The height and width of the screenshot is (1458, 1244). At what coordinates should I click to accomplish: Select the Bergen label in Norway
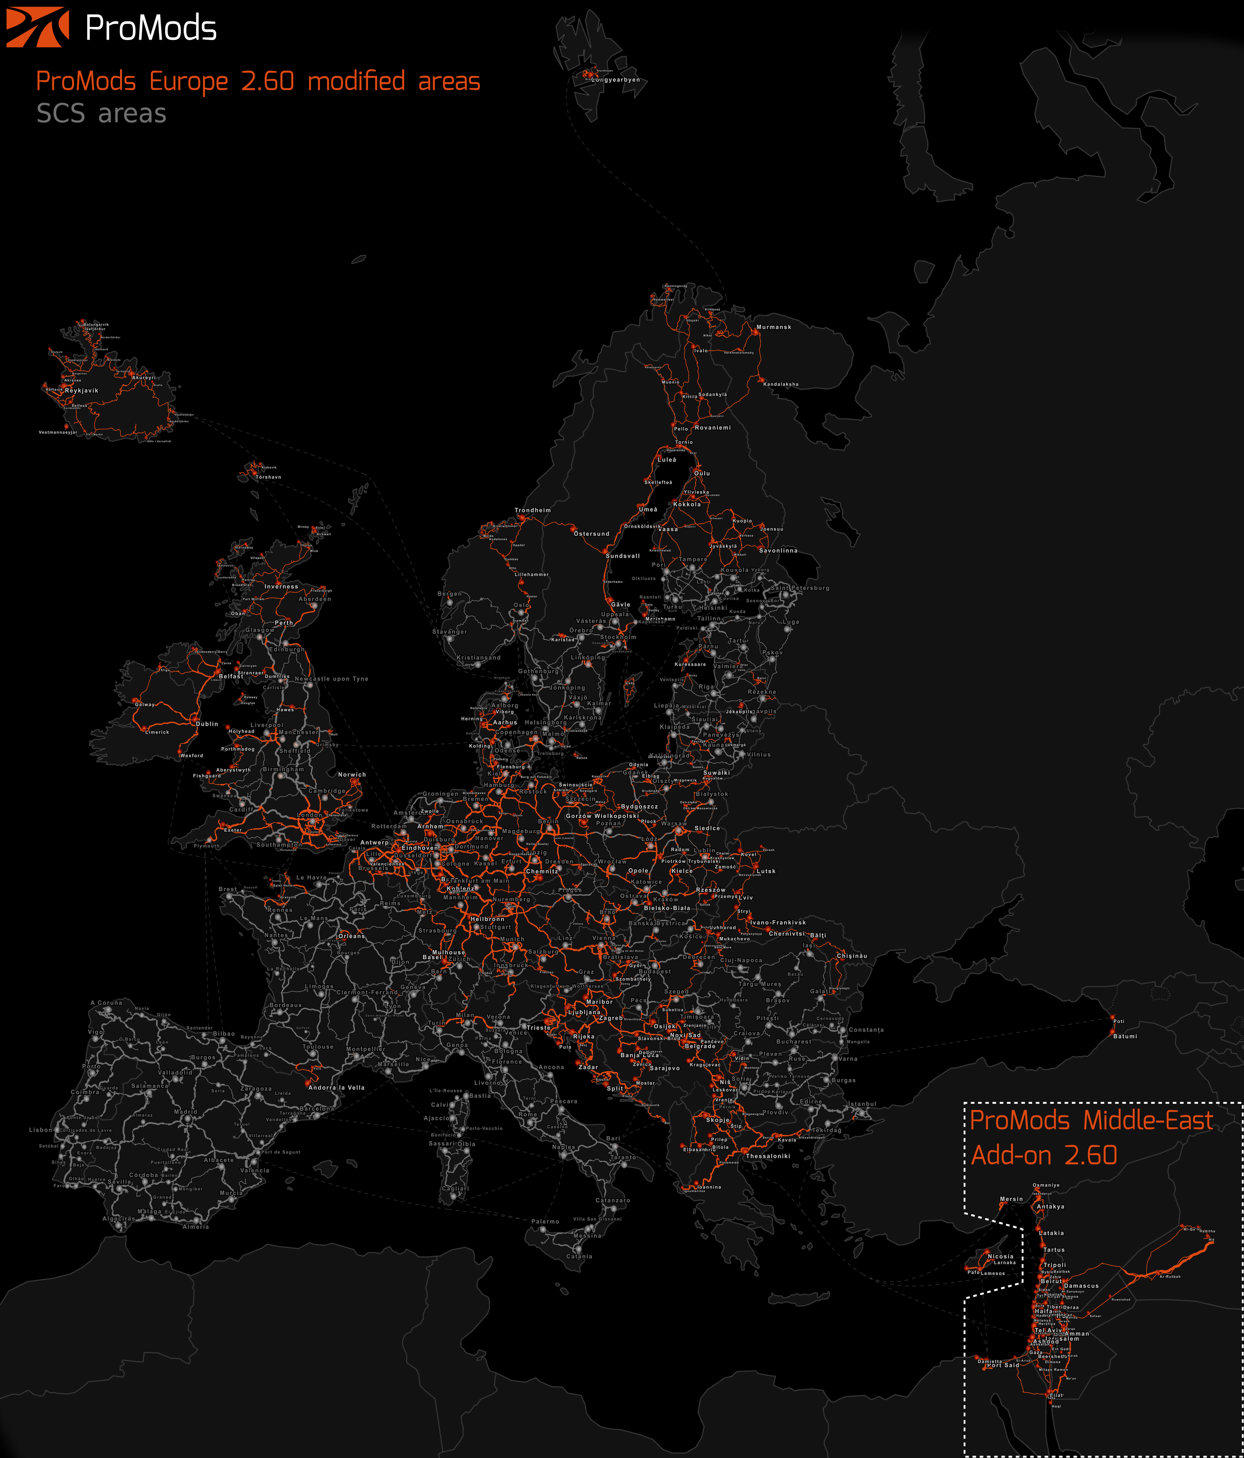(450, 593)
